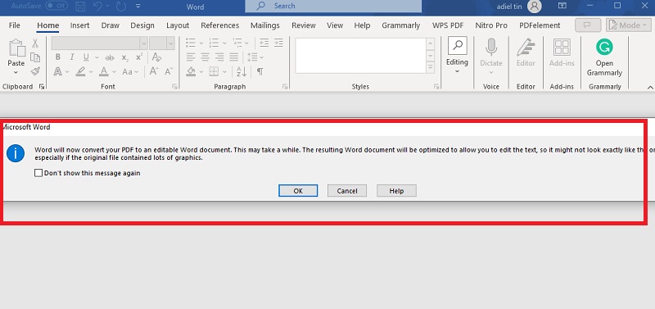655x309 pixels.
Task: Open the font name dropdown
Action: 144,43
